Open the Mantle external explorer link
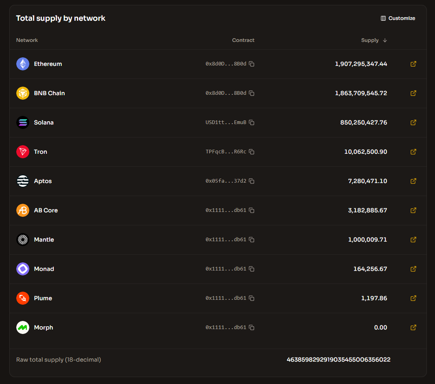 pyautogui.click(x=413, y=240)
